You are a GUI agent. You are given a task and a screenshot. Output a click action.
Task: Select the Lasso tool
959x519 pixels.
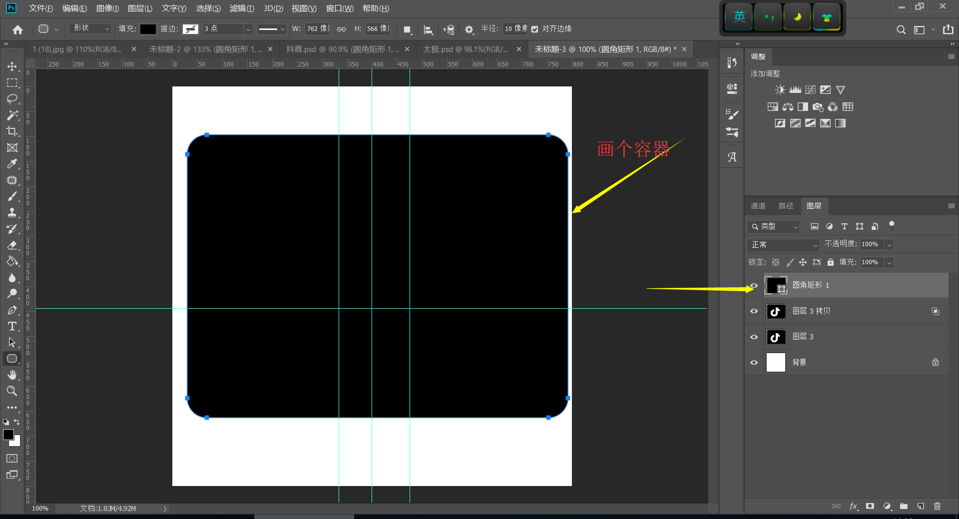12,99
